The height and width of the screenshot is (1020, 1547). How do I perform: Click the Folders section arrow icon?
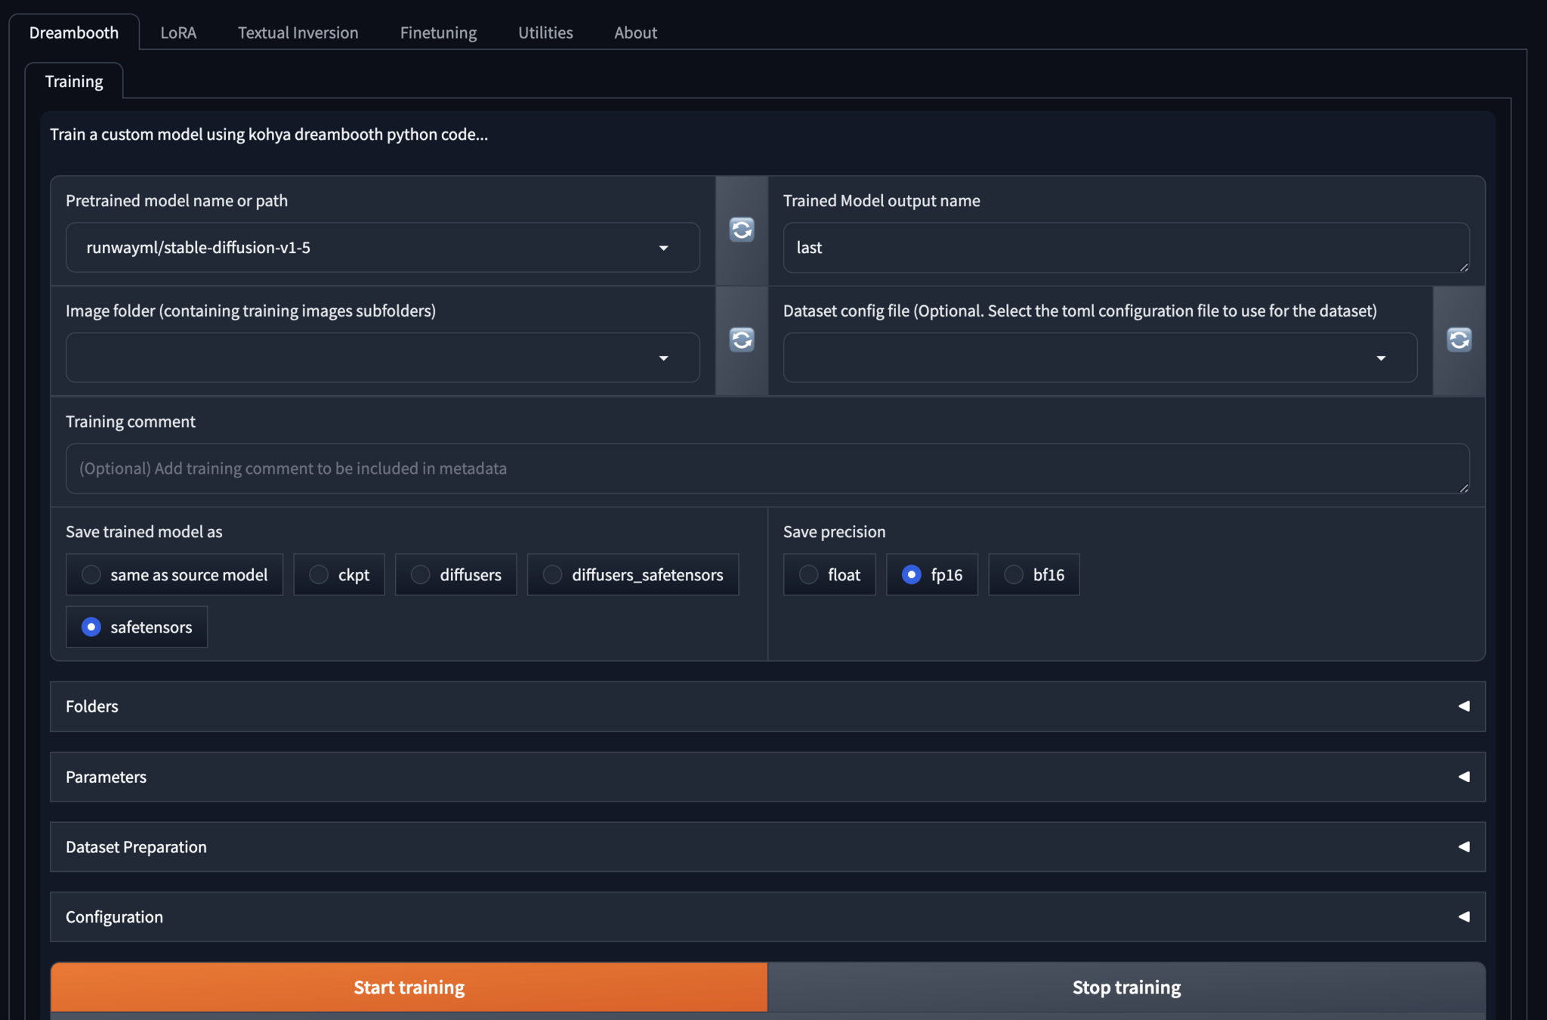1463,706
